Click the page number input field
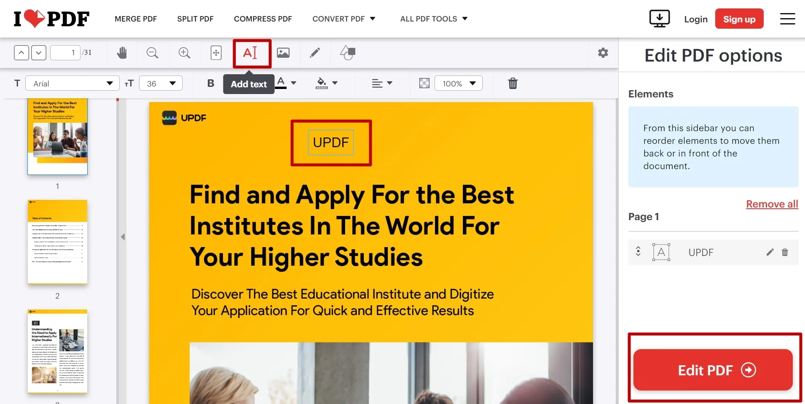The width and height of the screenshot is (805, 404). click(x=65, y=53)
